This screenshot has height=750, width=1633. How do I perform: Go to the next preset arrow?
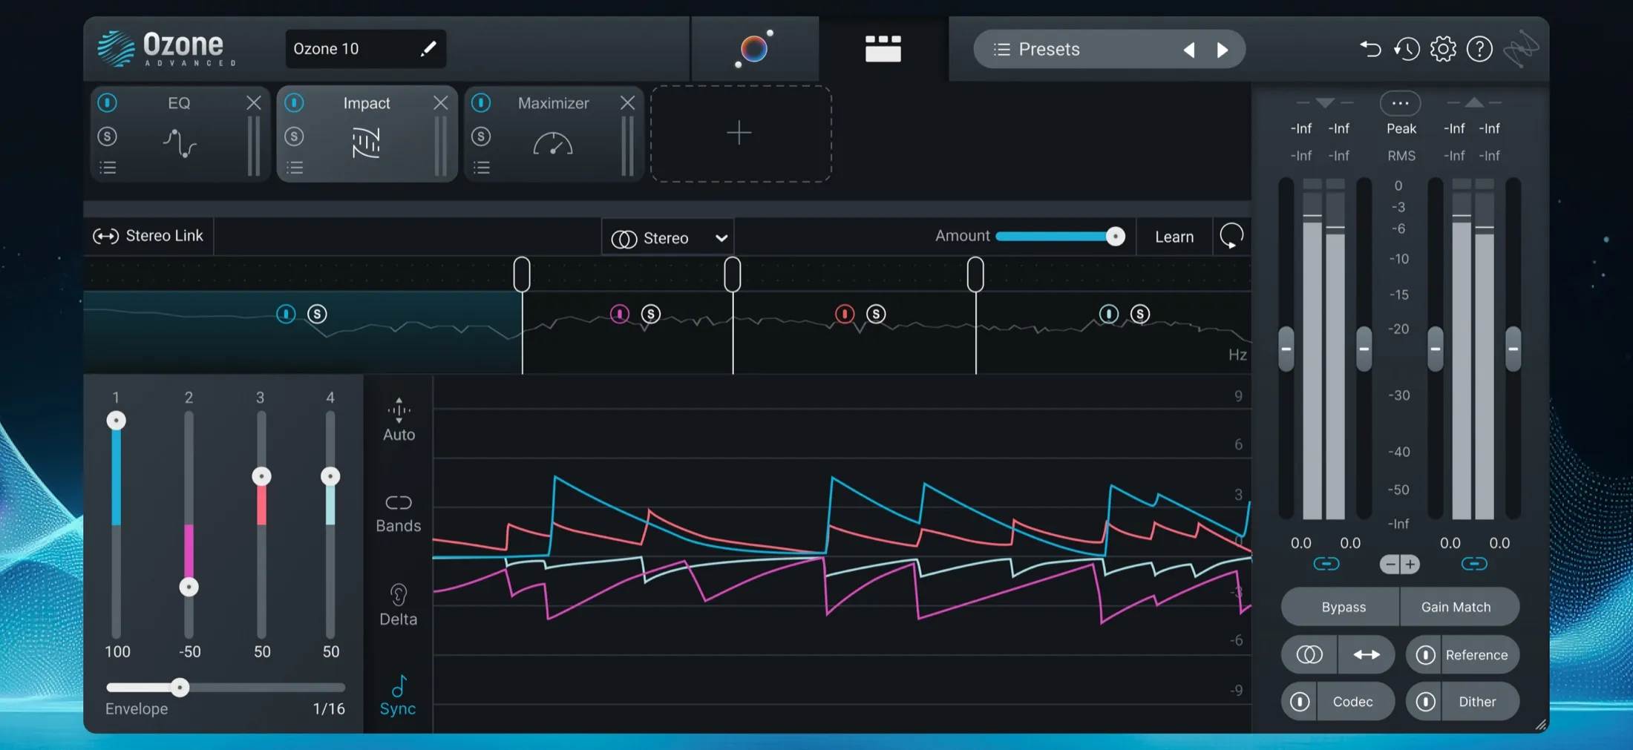(1223, 50)
